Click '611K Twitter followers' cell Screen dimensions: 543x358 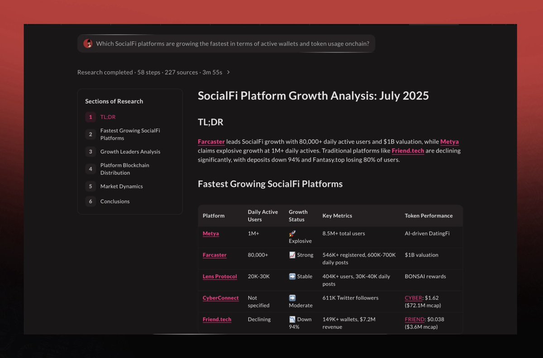[x=351, y=298]
